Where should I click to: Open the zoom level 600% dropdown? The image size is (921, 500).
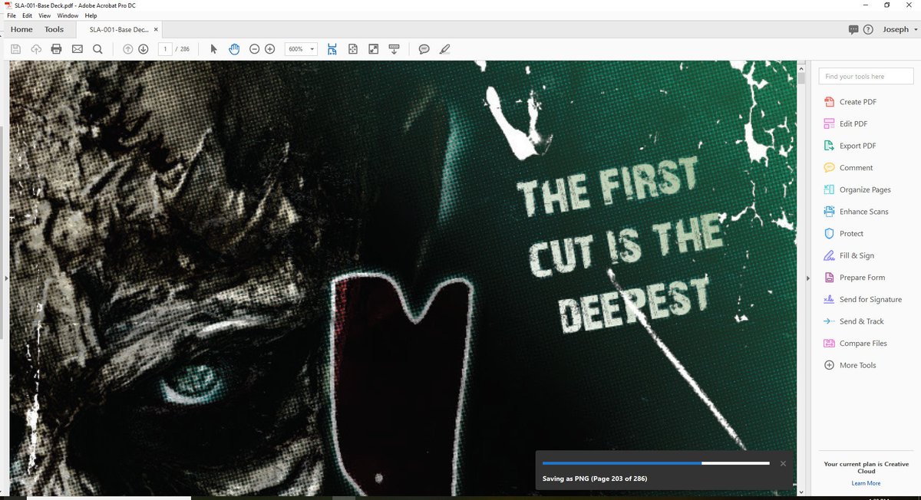point(302,49)
